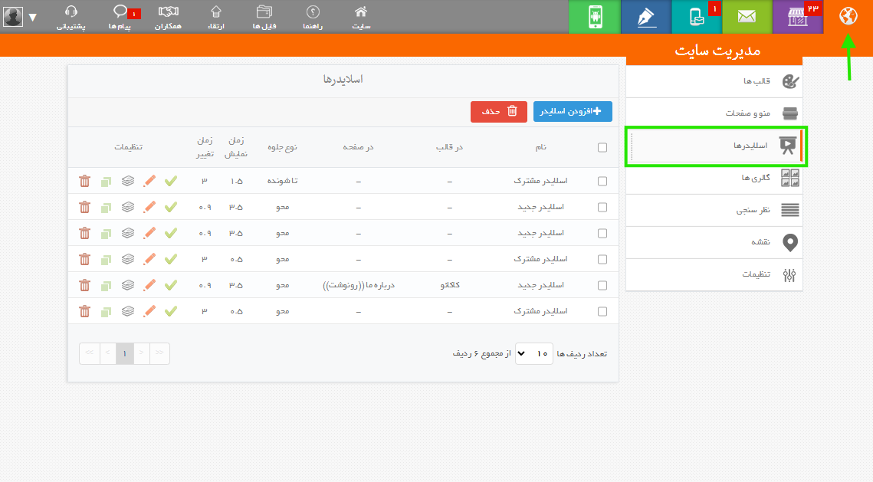This screenshot has width=873, height=482.
Task: Open the envelope mail icon in top bar
Action: 747,17
